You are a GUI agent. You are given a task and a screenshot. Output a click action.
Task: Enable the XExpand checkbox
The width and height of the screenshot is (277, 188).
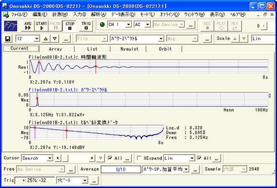(x=139, y=158)
